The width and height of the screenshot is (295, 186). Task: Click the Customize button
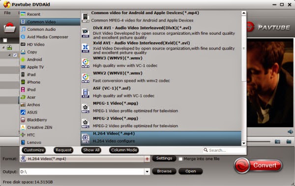34,150
